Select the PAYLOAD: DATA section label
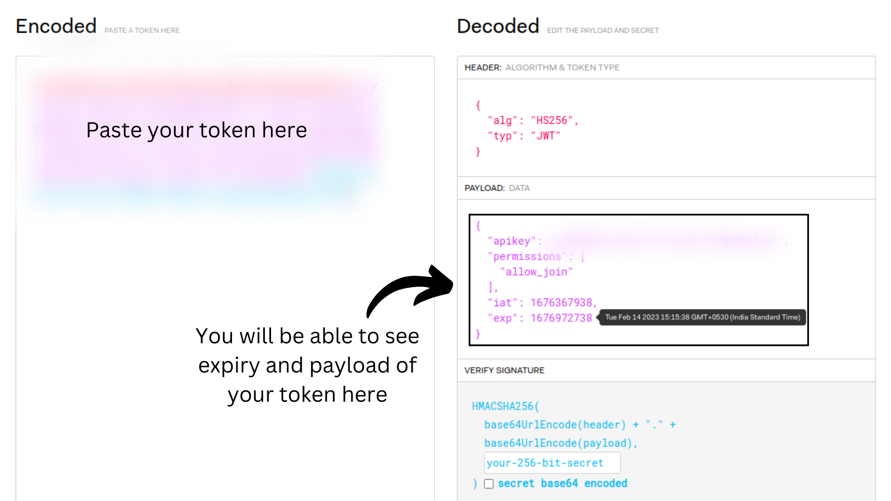 coord(497,188)
